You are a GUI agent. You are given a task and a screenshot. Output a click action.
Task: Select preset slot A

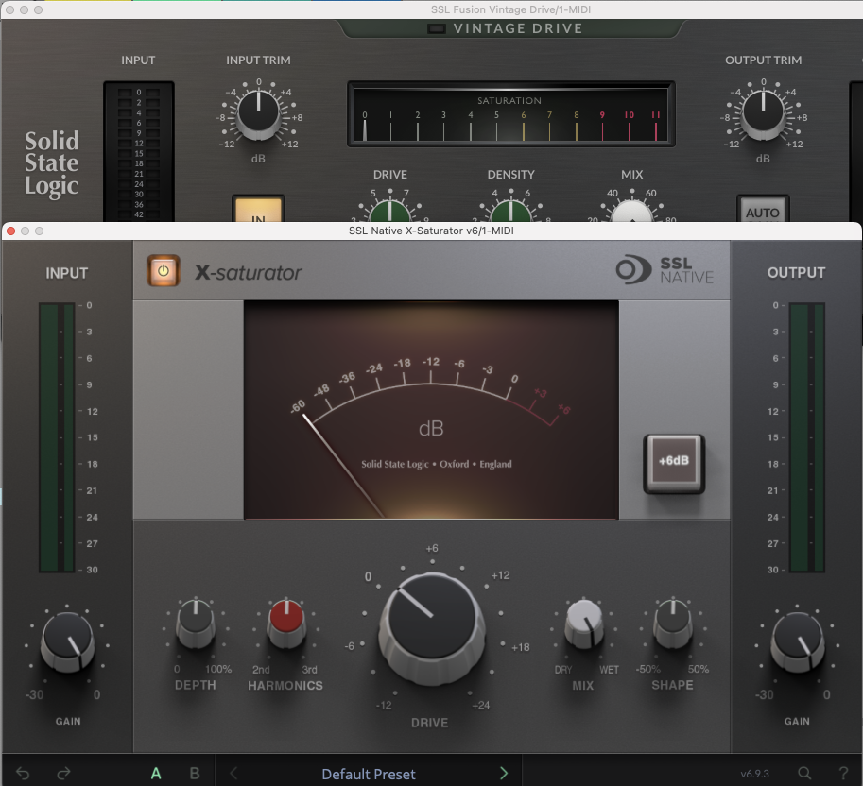pyautogui.click(x=156, y=773)
